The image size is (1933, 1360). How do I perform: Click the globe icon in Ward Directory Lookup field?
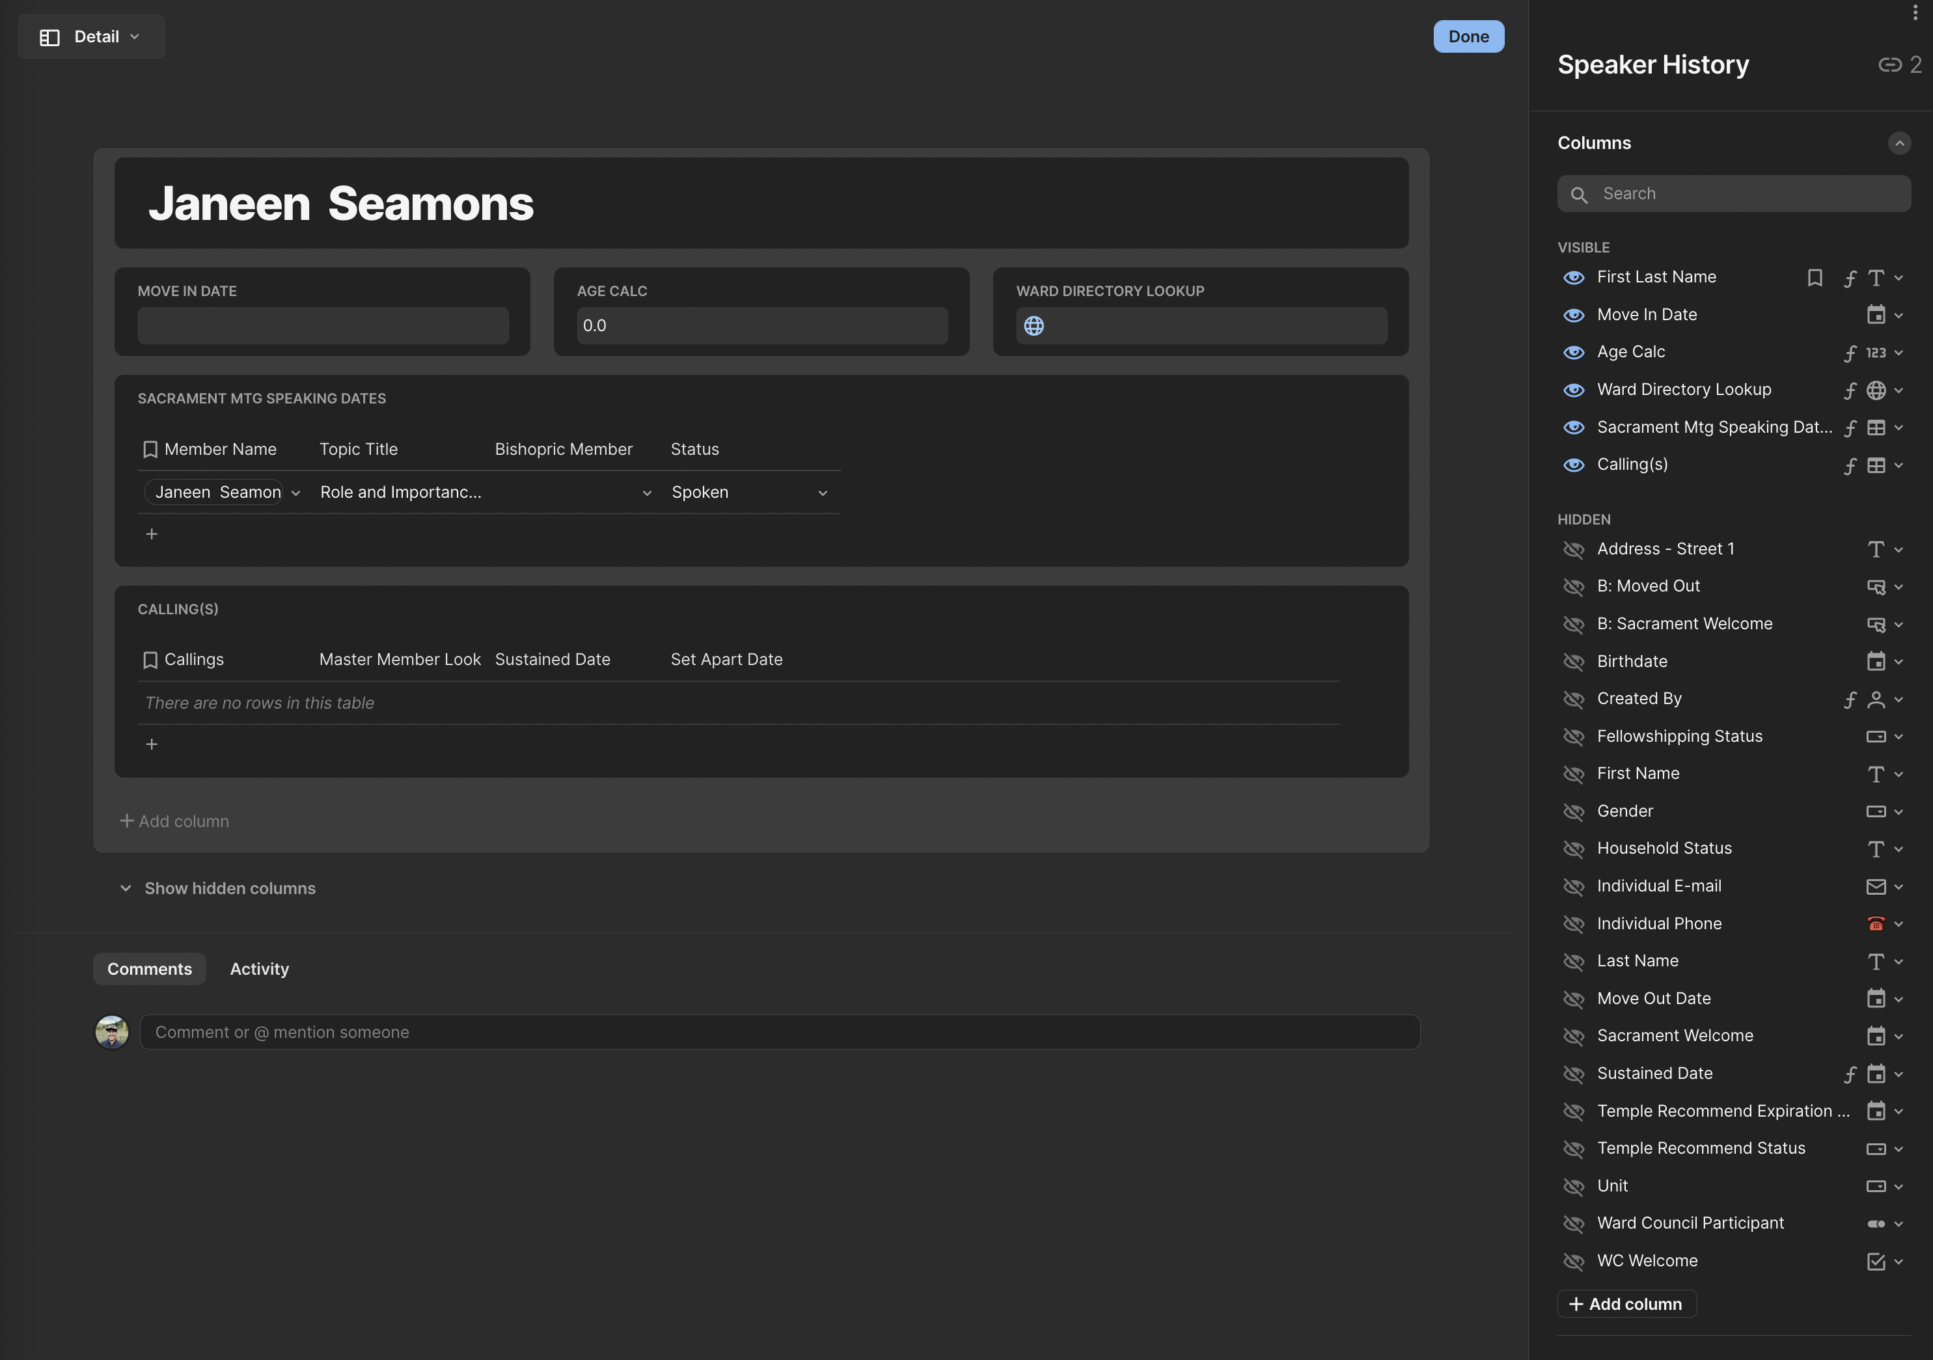1034,326
